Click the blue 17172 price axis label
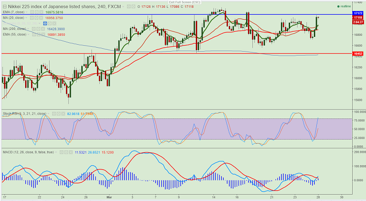366x201 pixels. pos(358,13)
